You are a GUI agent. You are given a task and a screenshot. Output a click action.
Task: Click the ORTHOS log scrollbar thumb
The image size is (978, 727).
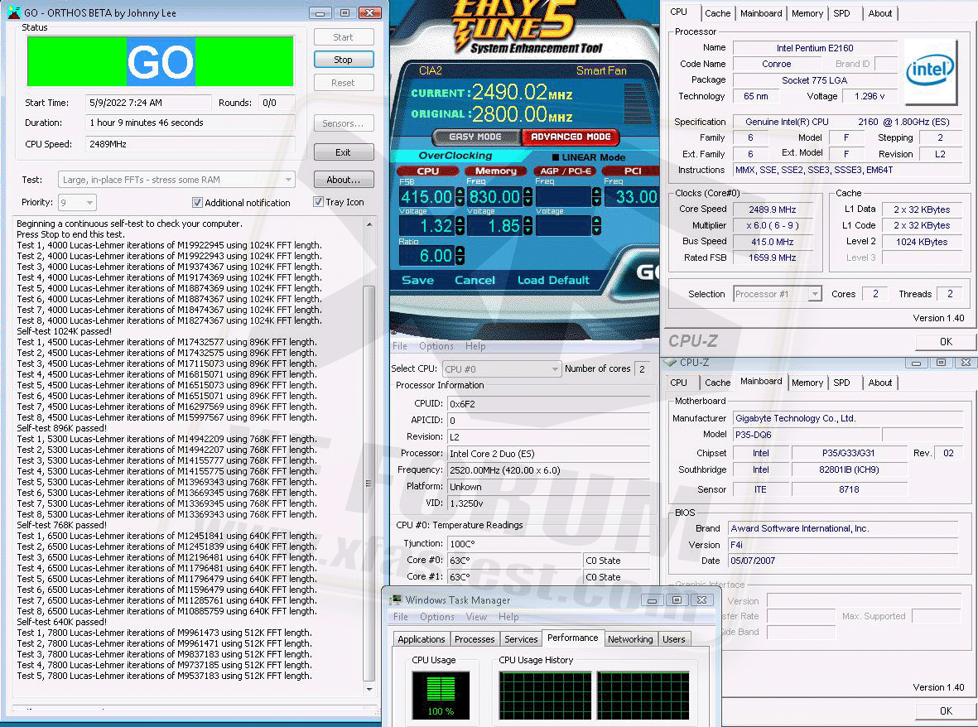tap(369, 484)
